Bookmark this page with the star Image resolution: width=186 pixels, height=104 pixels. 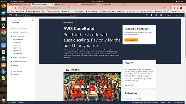[171, 8]
